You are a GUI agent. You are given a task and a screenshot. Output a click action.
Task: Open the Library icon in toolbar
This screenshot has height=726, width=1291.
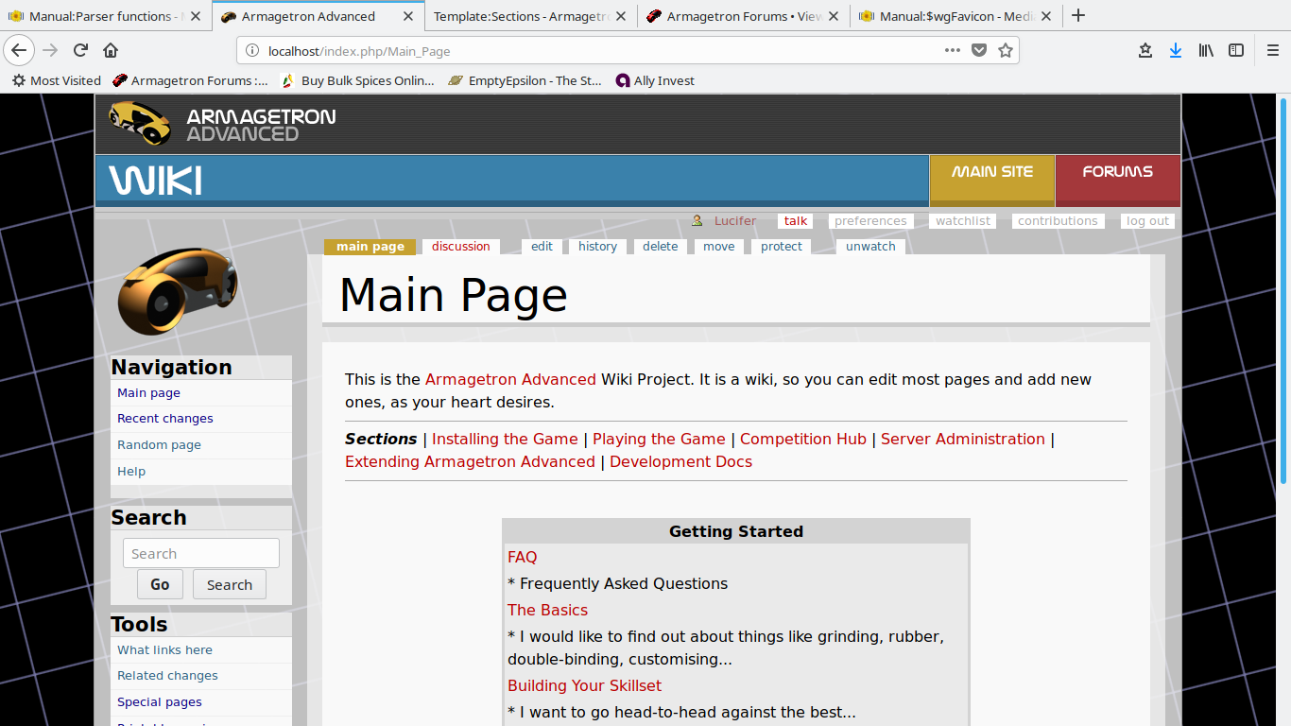point(1206,51)
